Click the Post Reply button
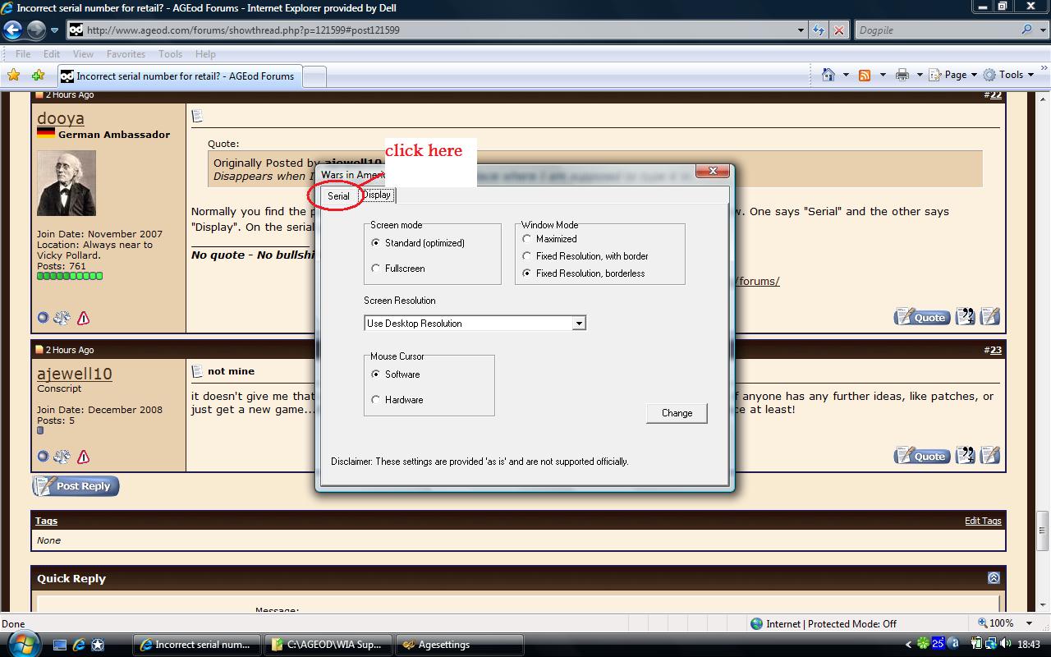1051x657 pixels. point(76,486)
